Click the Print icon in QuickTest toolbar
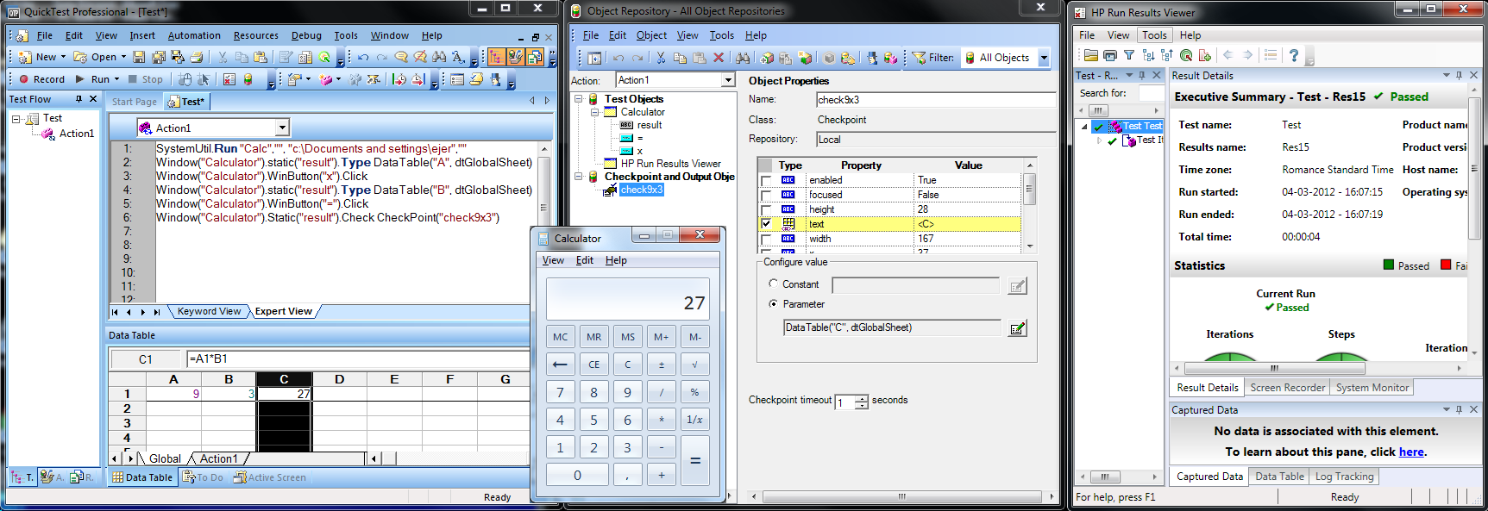The image size is (1488, 511). tap(197, 57)
